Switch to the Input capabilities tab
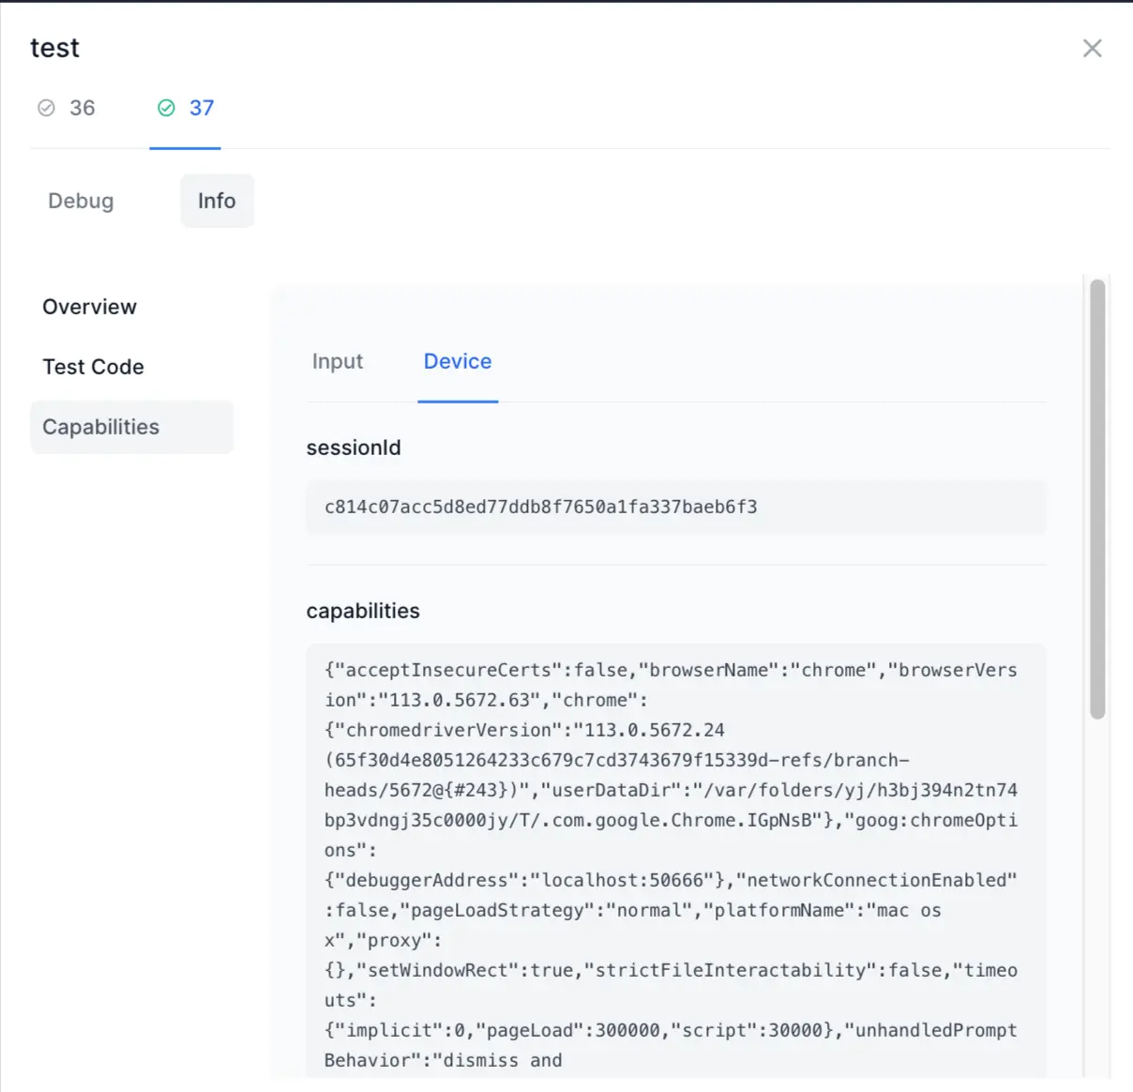The image size is (1133, 1092). click(x=337, y=361)
